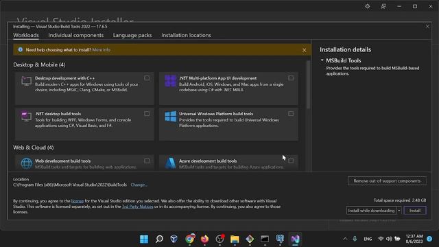Open the notification center badge
The image size is (439, 247).
pyautogui.click(x=429, y=239)
